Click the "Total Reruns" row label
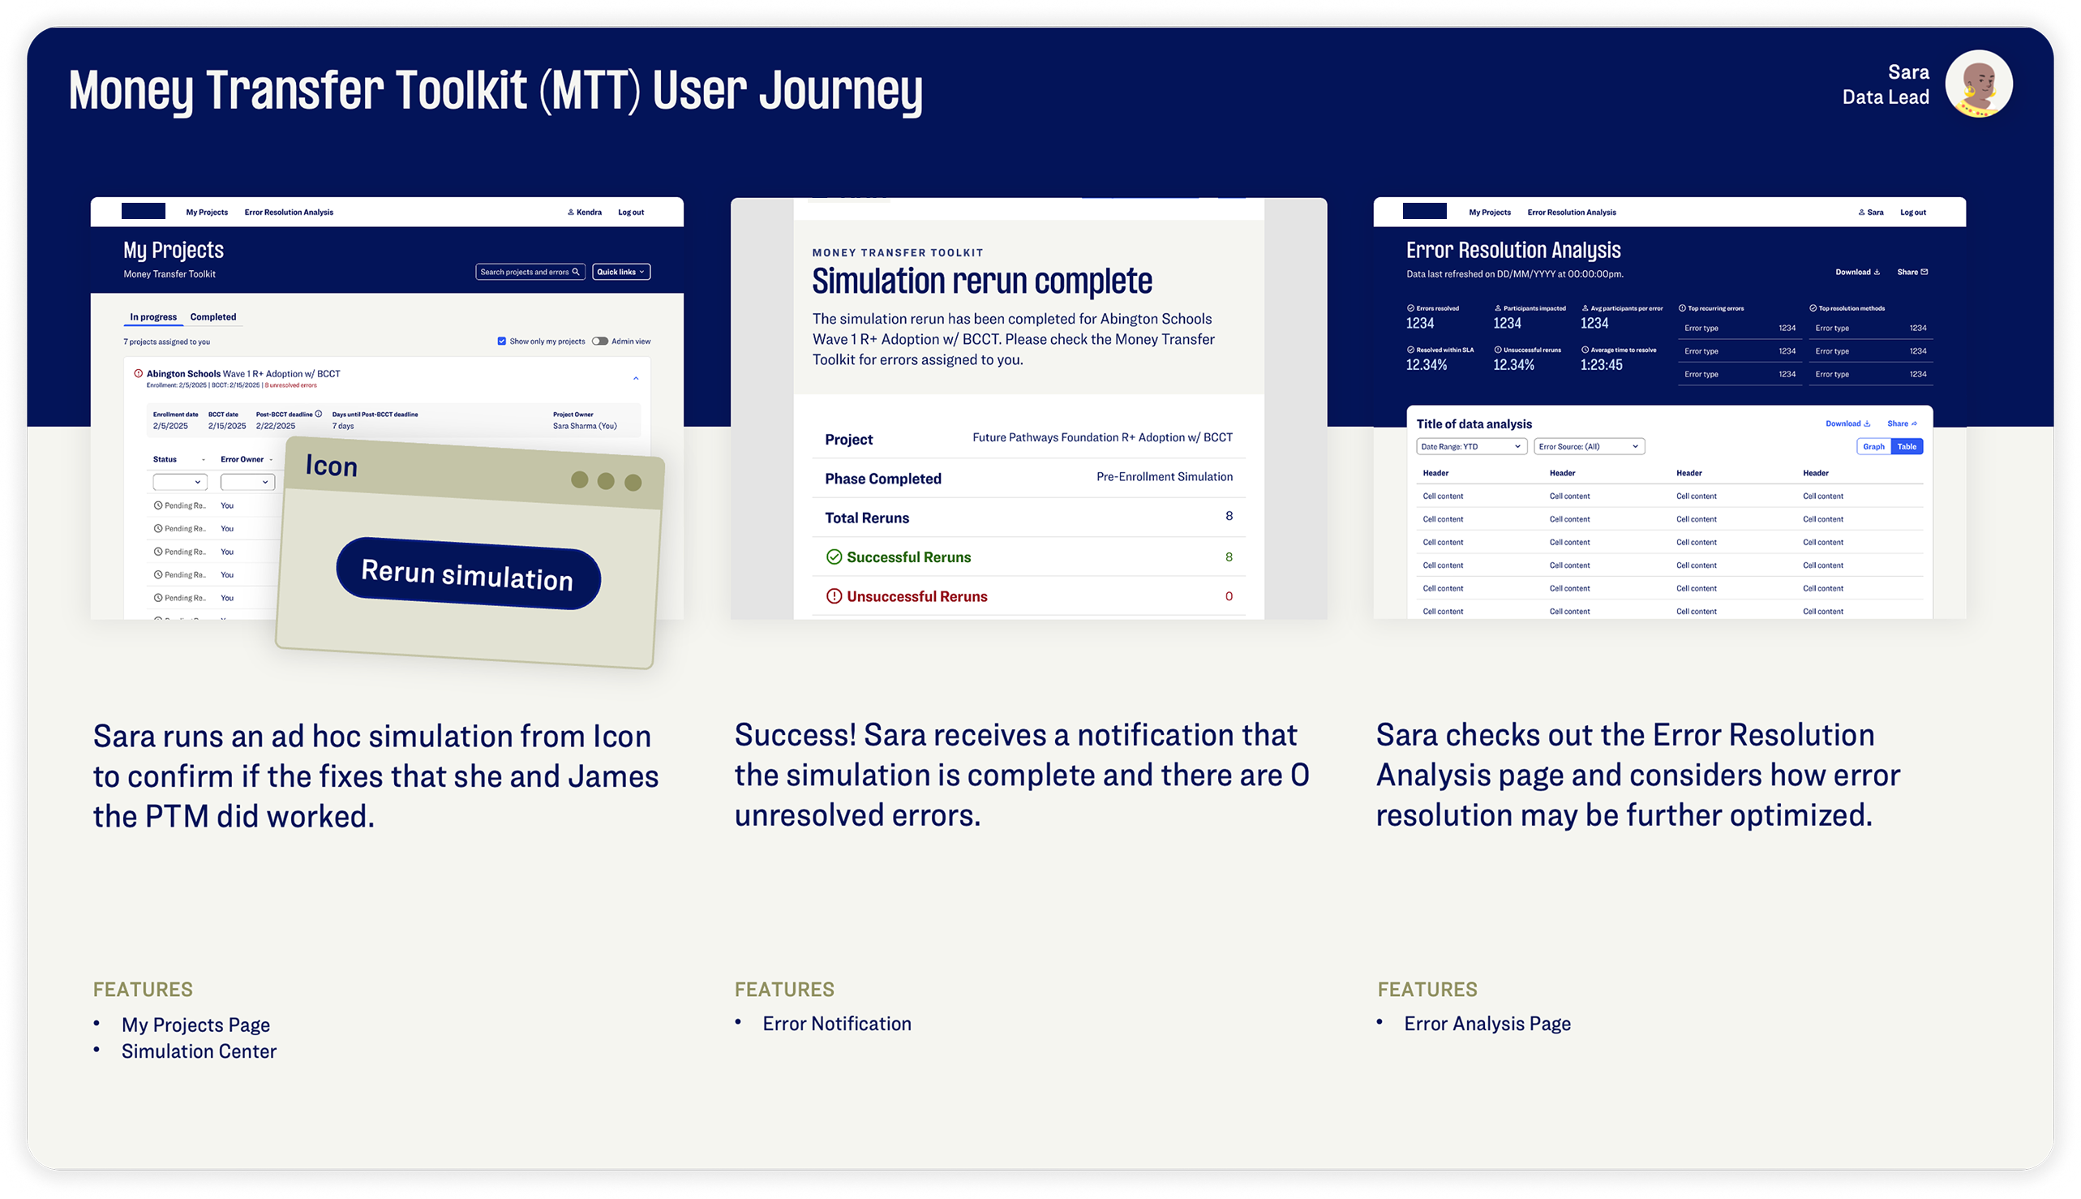This screenshot has width=2081, height=1199. [x=867, y=518]
